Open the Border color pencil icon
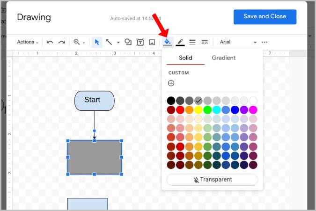316x211 pixels. 180,42
